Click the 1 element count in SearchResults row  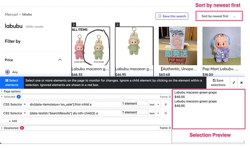[x=134, y=112]
